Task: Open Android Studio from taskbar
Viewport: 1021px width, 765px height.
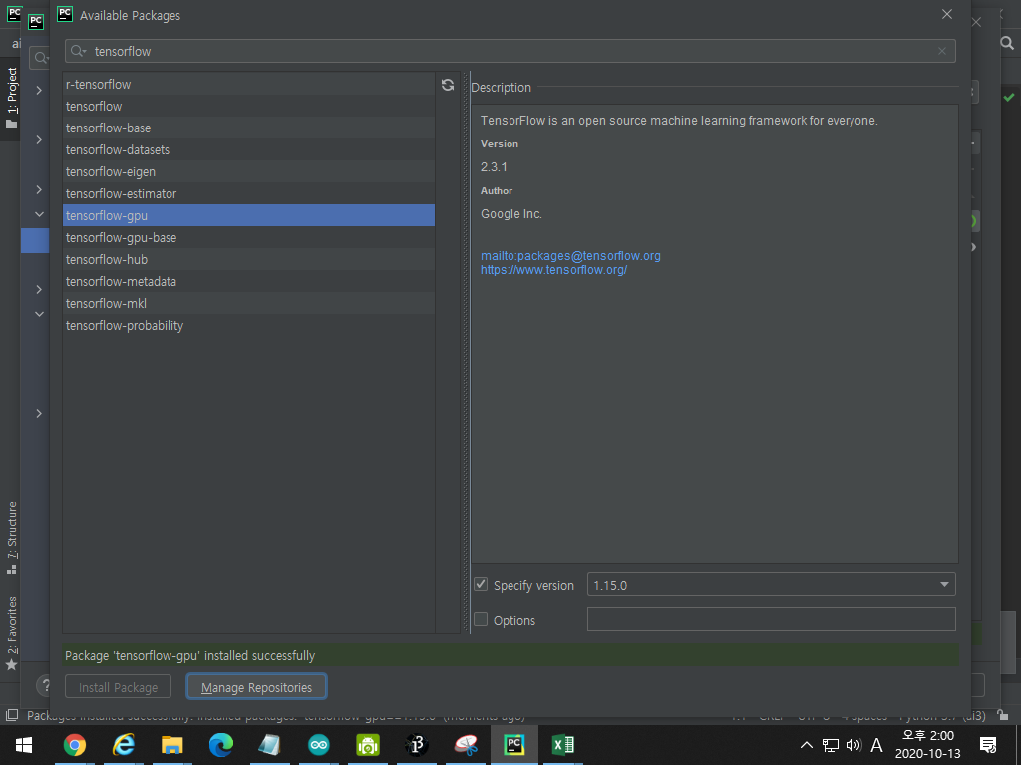Action: (x=368, y=745)
